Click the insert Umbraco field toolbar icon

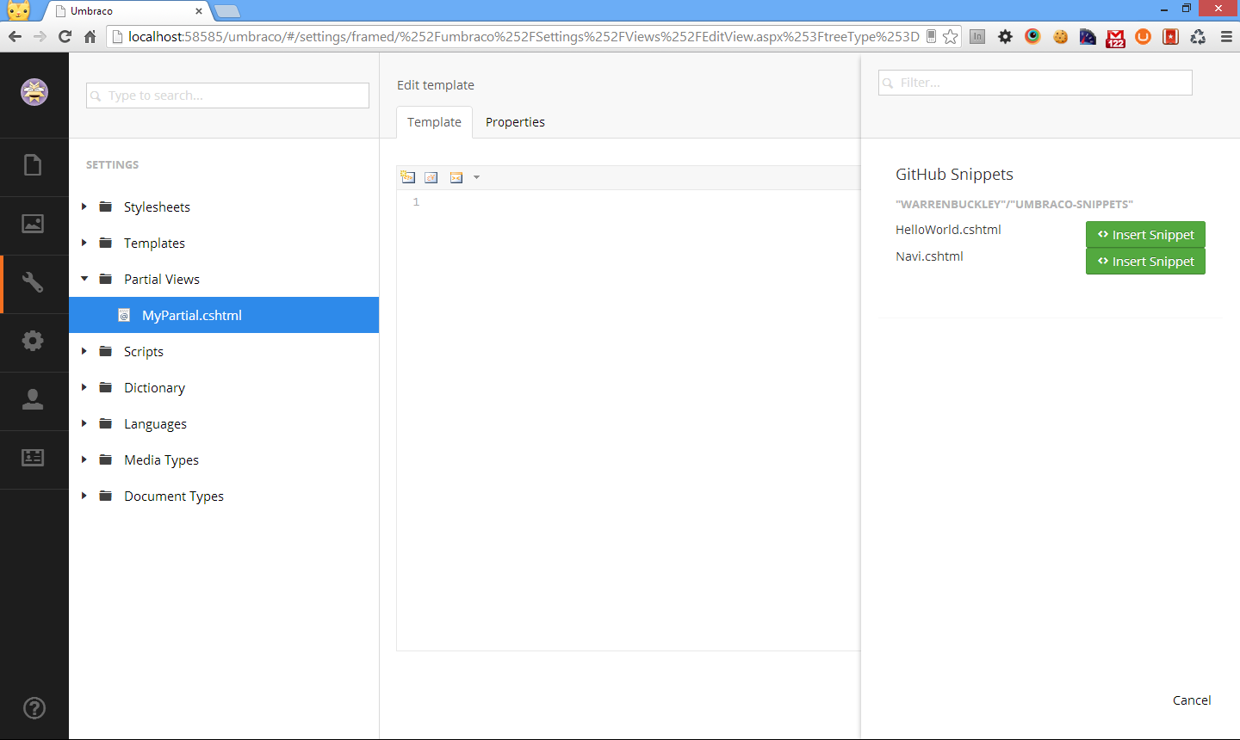(x=408, y=177)
